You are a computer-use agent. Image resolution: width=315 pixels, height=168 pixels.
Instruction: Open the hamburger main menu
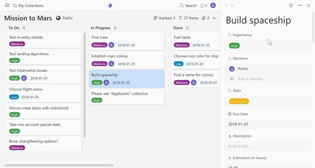(7, 5)
